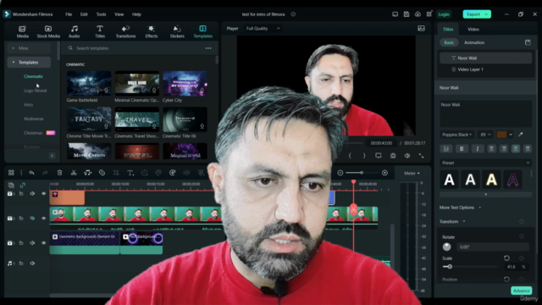Click the undo arrow in timeline toolbar

click(31, 173)
